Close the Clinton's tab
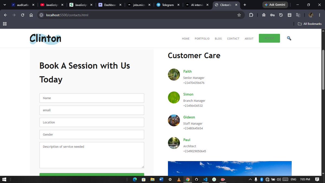The image size is (325, 183). (236, 5)
